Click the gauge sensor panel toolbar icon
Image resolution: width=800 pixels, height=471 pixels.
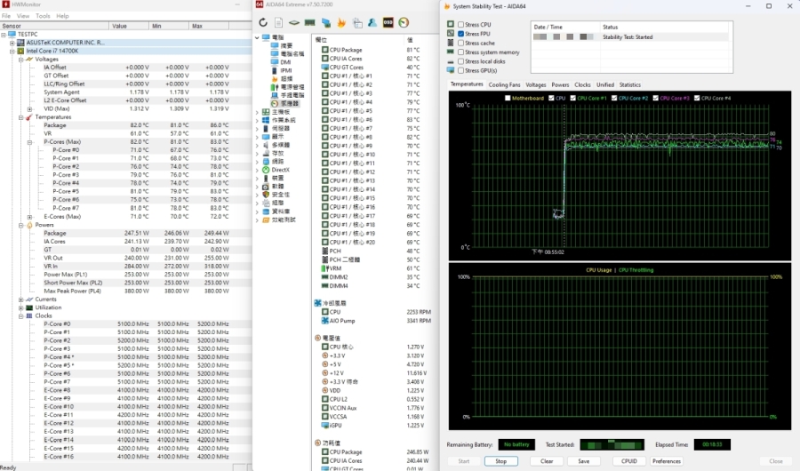[x=404, y=22]
